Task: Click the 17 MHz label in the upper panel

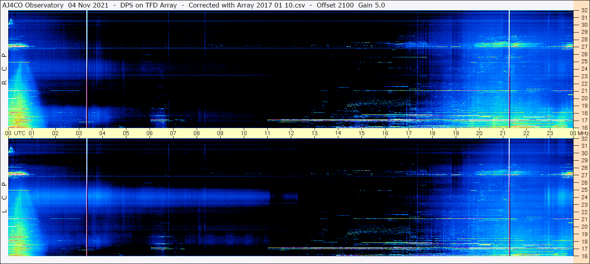Action: click(584, 120)
